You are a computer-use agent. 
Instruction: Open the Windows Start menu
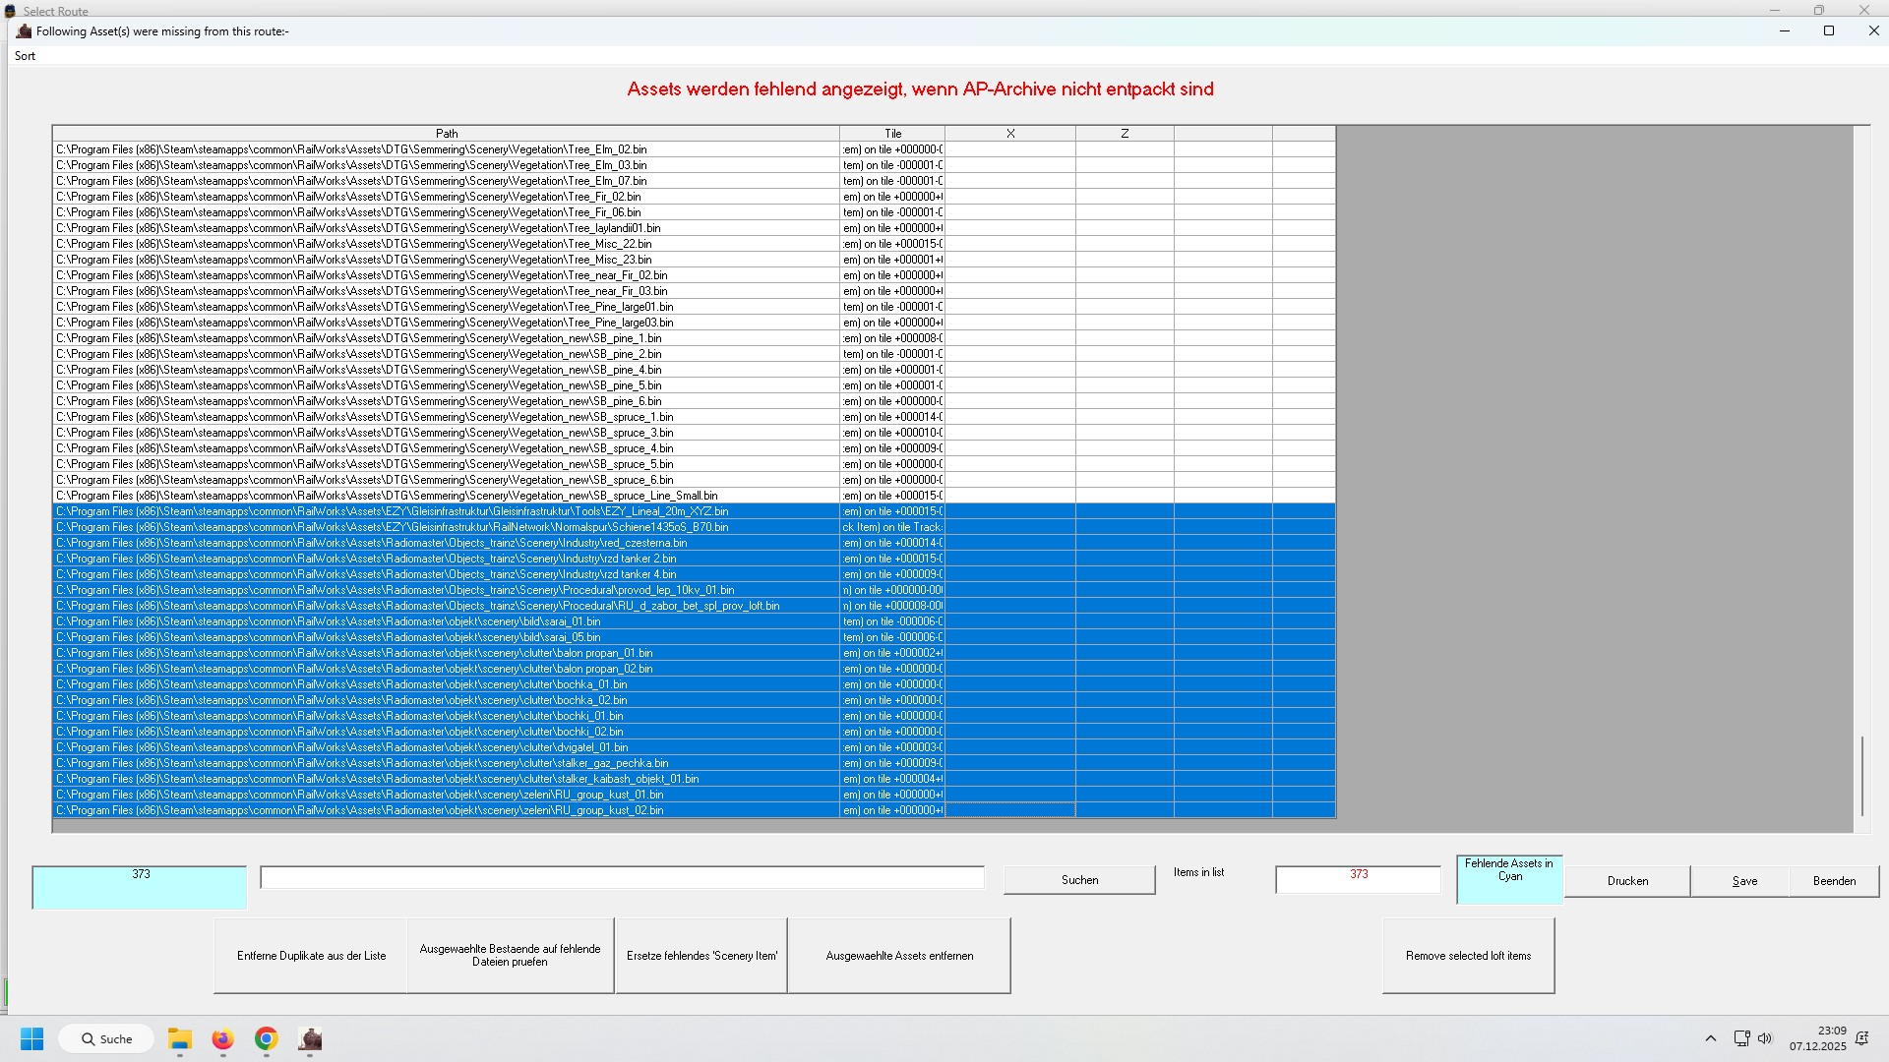(x=32, y=1038)
